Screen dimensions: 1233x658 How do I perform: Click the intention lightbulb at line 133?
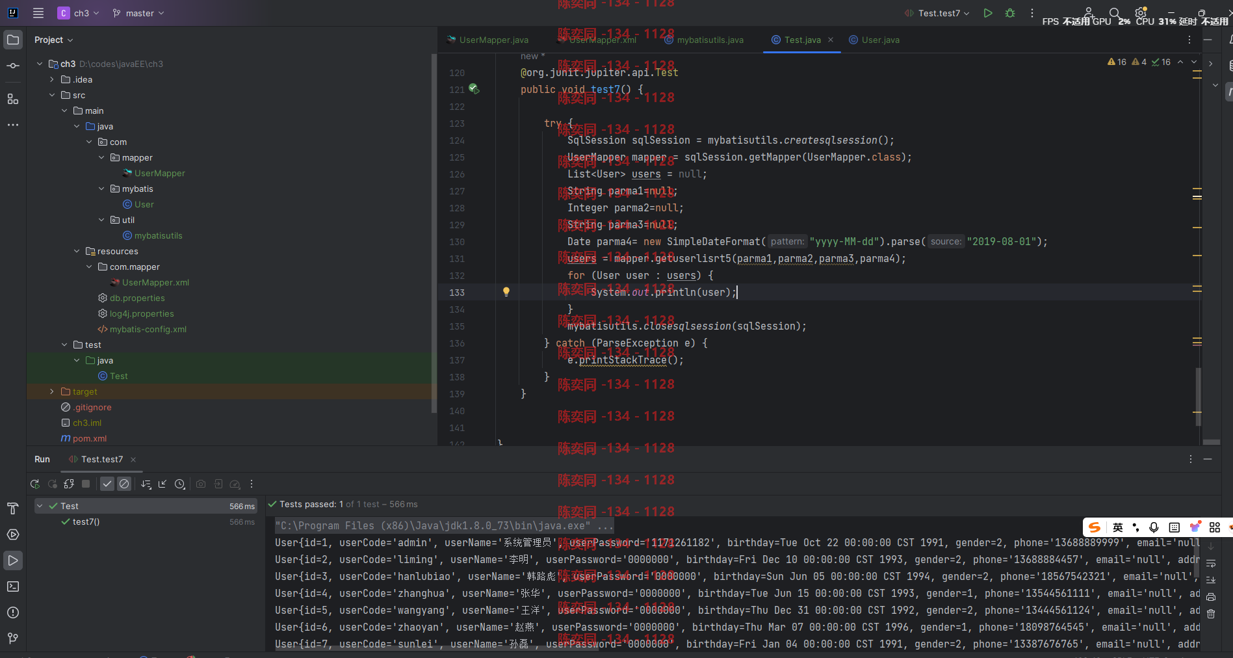coord(506,292)
